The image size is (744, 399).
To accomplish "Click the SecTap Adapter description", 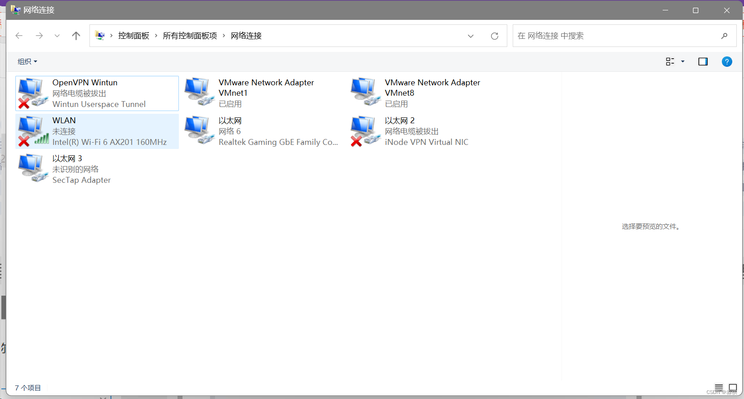I will (81, 180).
